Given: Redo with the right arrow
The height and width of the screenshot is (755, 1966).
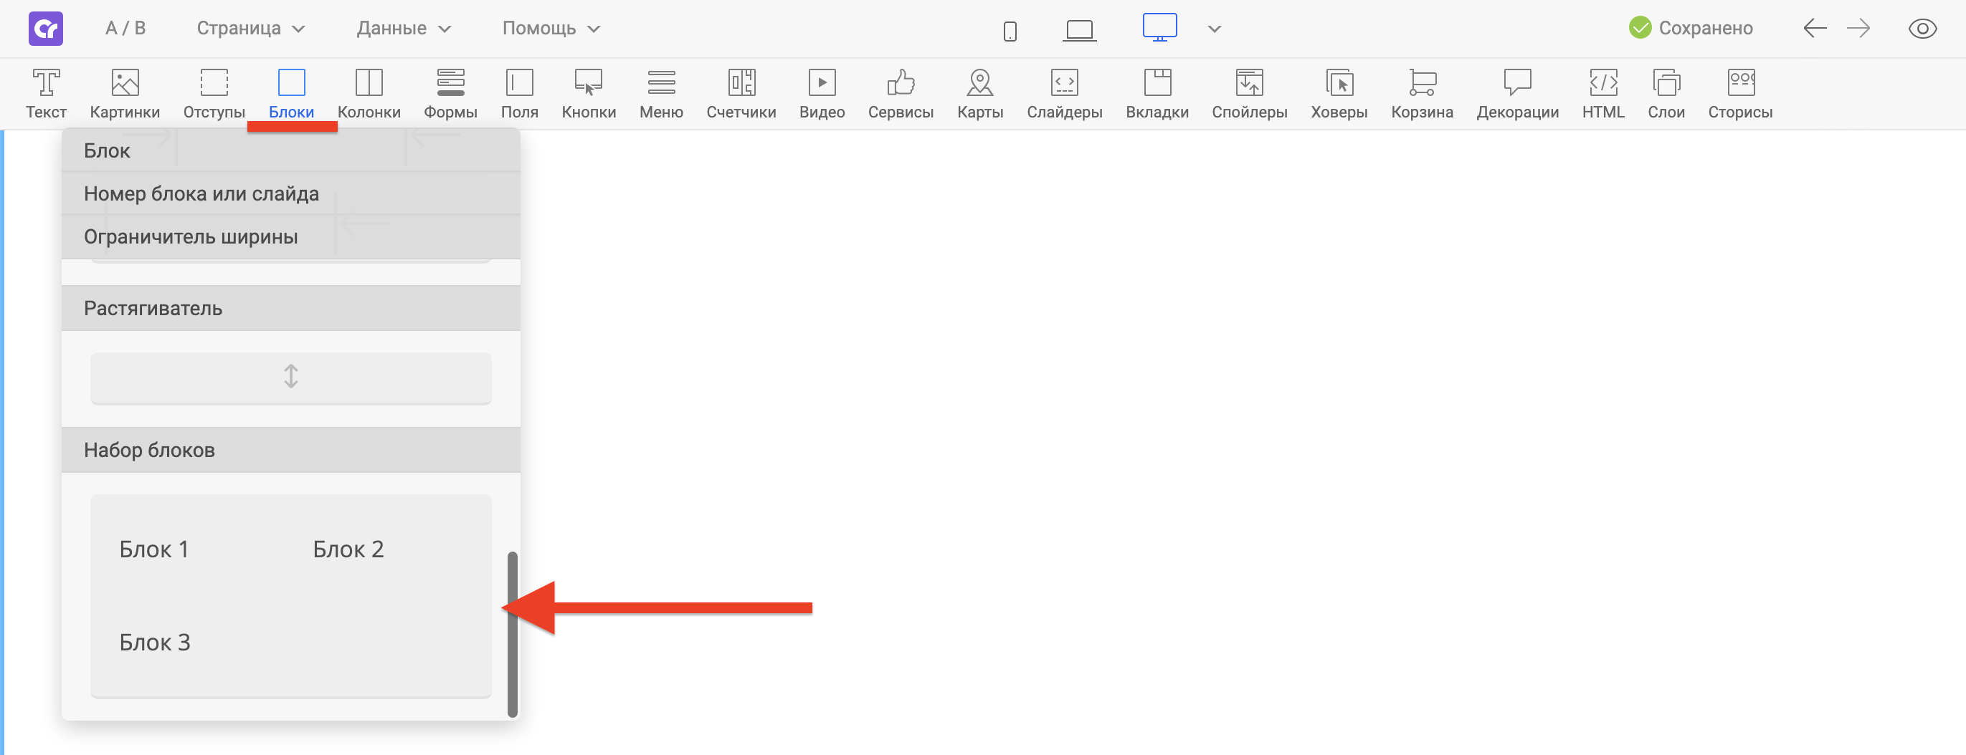Looking at the screenshot, I should click(x=1858, y=29).
